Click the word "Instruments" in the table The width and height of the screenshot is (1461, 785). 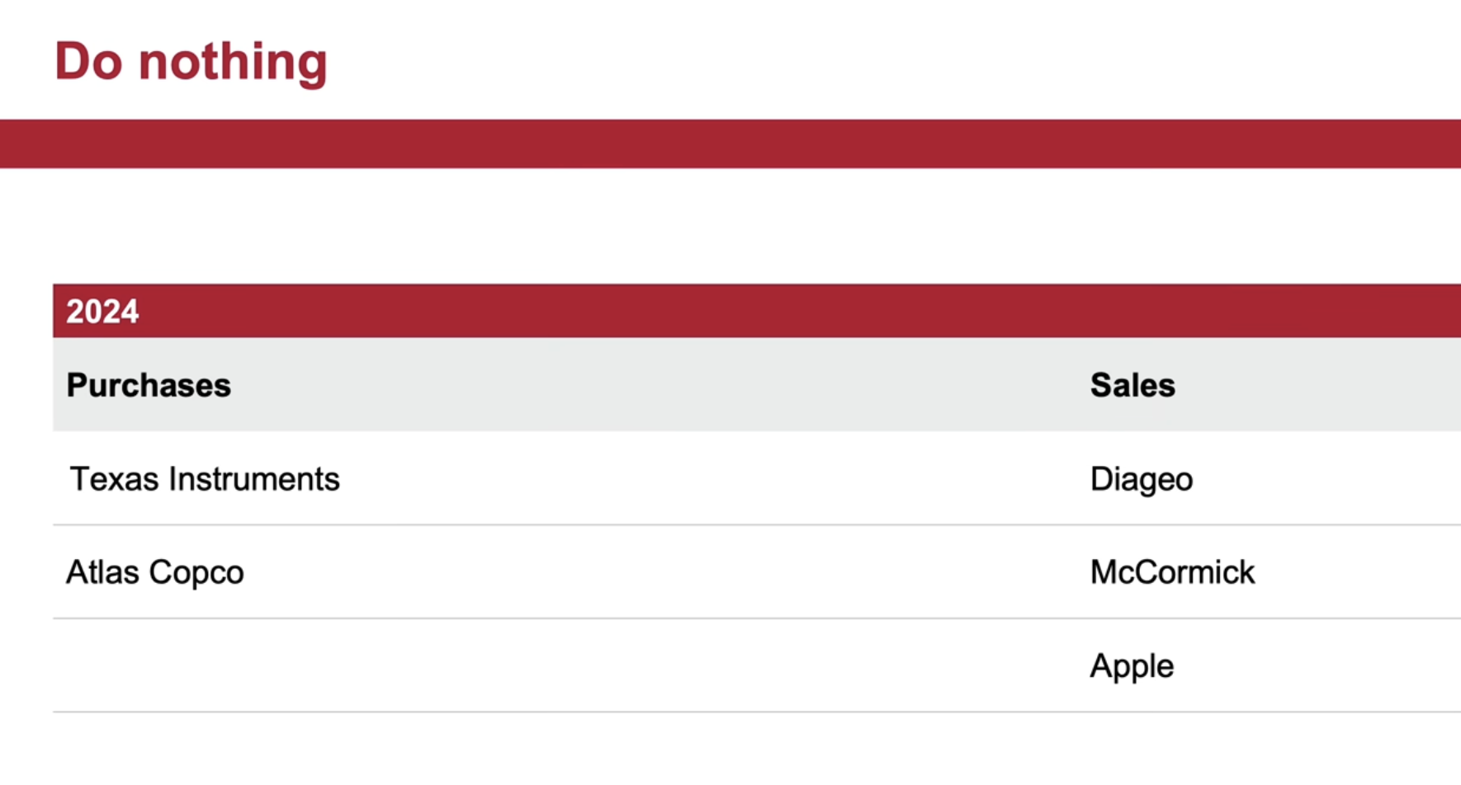(254, 479)
